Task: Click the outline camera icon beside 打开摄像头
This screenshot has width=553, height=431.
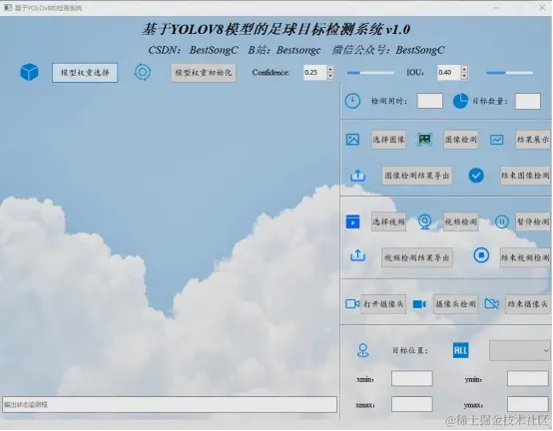Action: [x=352, y=303]
